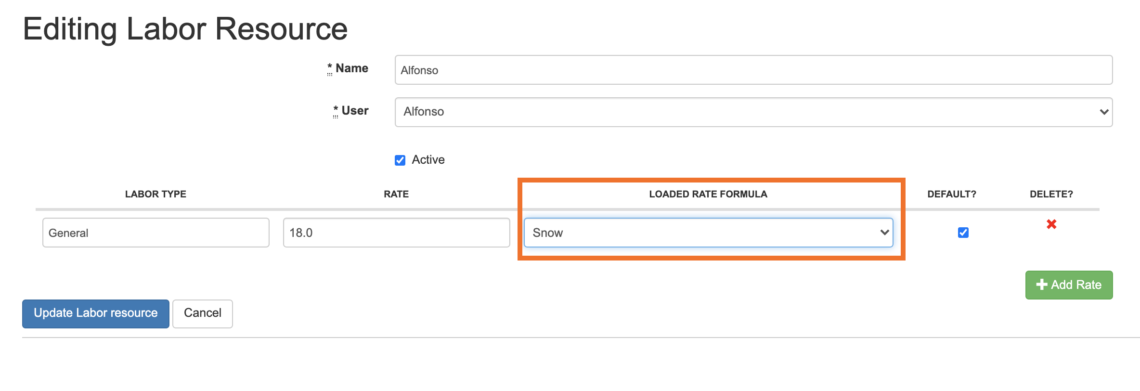
Task: Click the red X delete rate icon
Action: [1051, 224]
